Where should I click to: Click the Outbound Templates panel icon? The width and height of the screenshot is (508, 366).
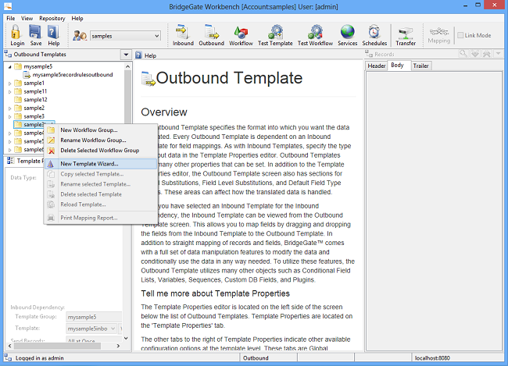(x=8, y=54)
